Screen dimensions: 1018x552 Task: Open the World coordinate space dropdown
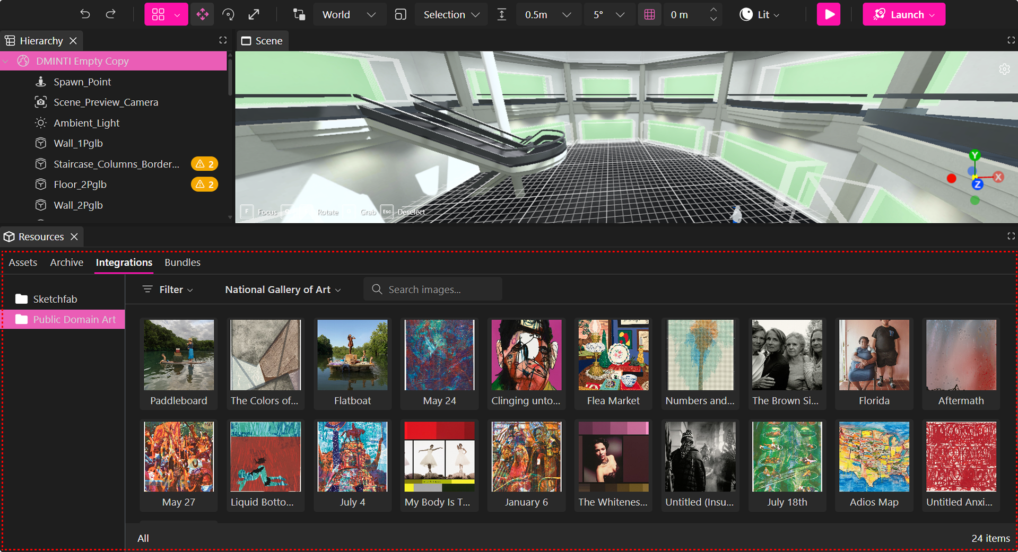tap(349, 14)
